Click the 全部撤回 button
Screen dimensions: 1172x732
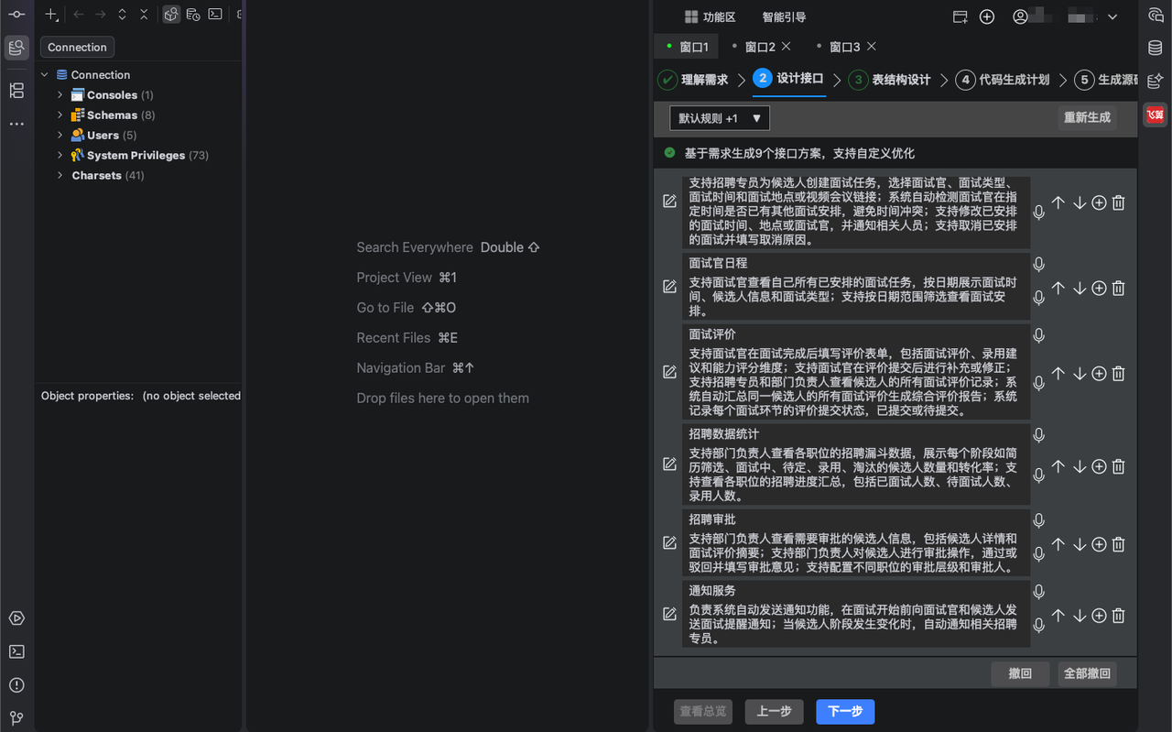[x=1087, y=673]
